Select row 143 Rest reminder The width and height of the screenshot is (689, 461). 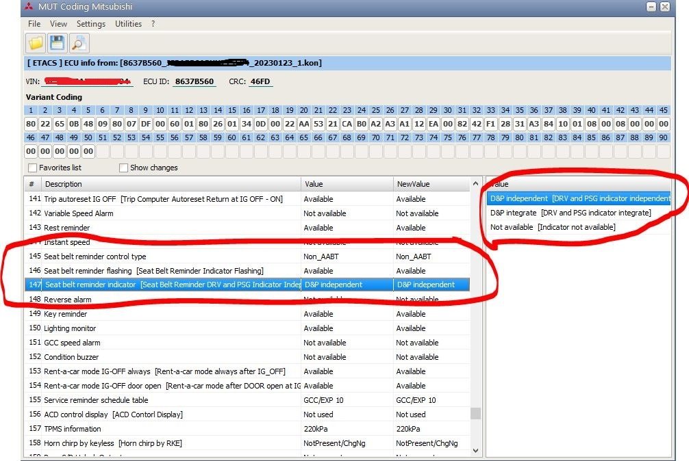247,228
